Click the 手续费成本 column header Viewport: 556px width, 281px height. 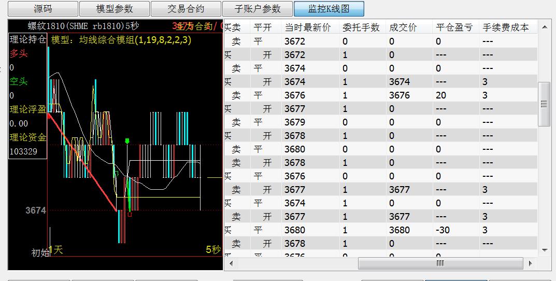click(505, 27)
